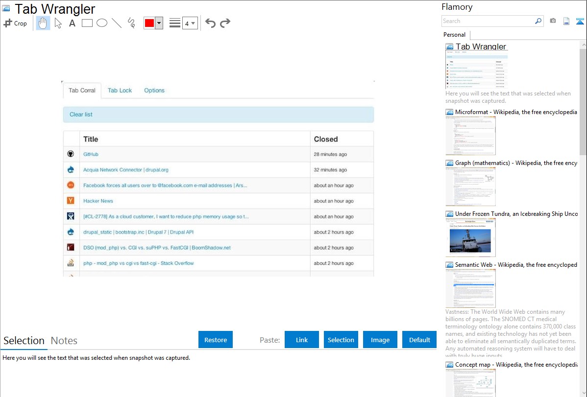Select the straight line tool
The width and height of the screenshot is (587, 397).
(x=117, y=23)
